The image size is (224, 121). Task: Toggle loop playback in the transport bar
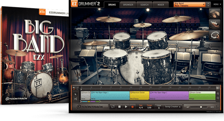(x=113, y=107)
